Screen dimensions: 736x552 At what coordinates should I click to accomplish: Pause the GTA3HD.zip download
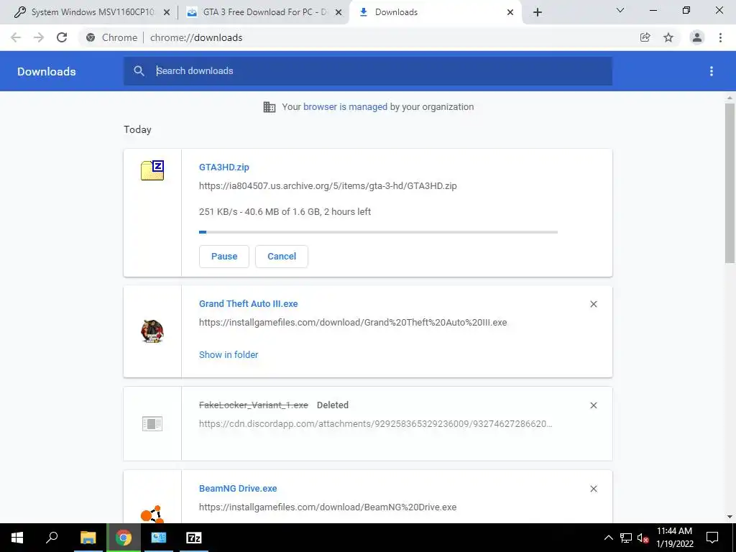(224, 257)
